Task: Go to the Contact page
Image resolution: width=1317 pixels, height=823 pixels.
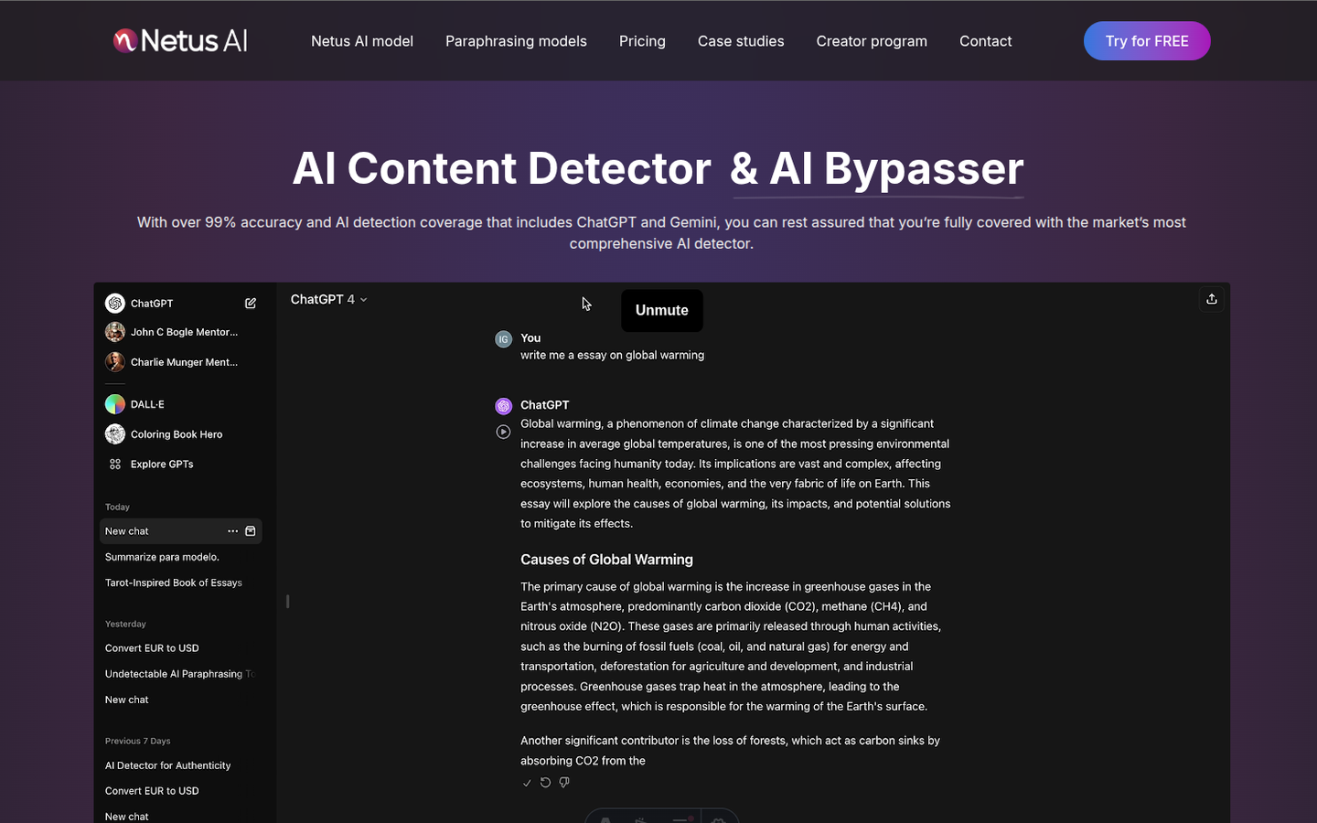Action: click(985, 41)
